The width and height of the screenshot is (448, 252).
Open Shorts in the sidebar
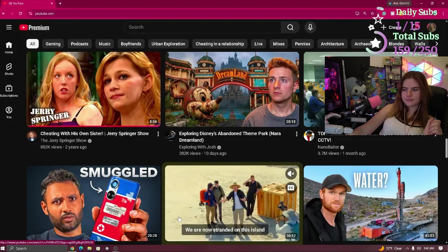[x=9, y=69]
